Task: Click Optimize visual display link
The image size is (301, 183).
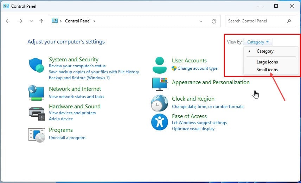Action: coord(193,129)
